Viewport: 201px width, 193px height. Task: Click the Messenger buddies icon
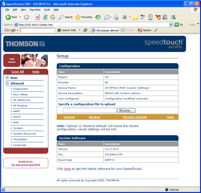173,17
